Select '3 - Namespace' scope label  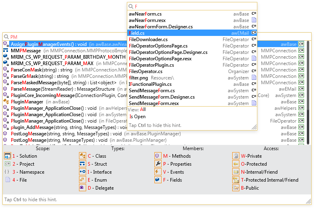pos(28,172)
